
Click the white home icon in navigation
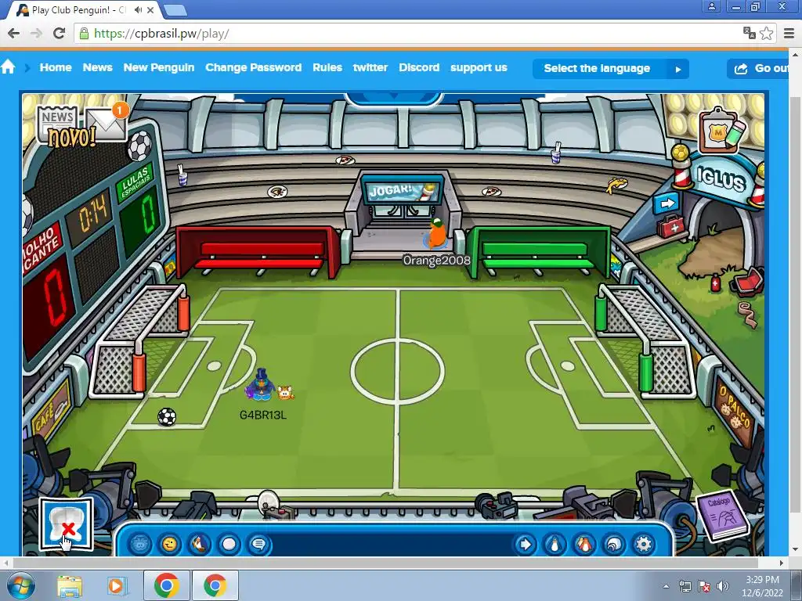click(x=8, y=67)
